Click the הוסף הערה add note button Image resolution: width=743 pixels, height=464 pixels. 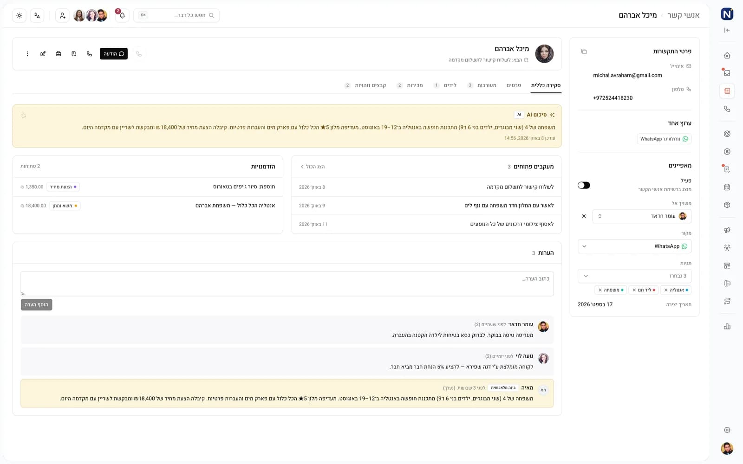36,305
